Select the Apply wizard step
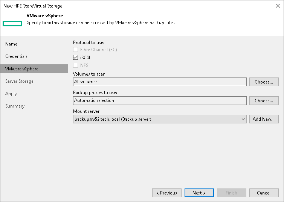284x202 pixels. [x=11, y=94]
